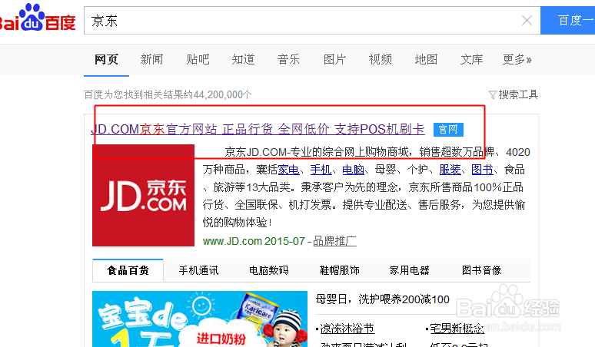Open the JD.COM京东官方网站 result title link
This screenshot has height=347, width=595.
(258, 129)
